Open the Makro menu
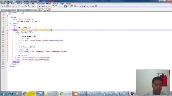 pos(48,4)
